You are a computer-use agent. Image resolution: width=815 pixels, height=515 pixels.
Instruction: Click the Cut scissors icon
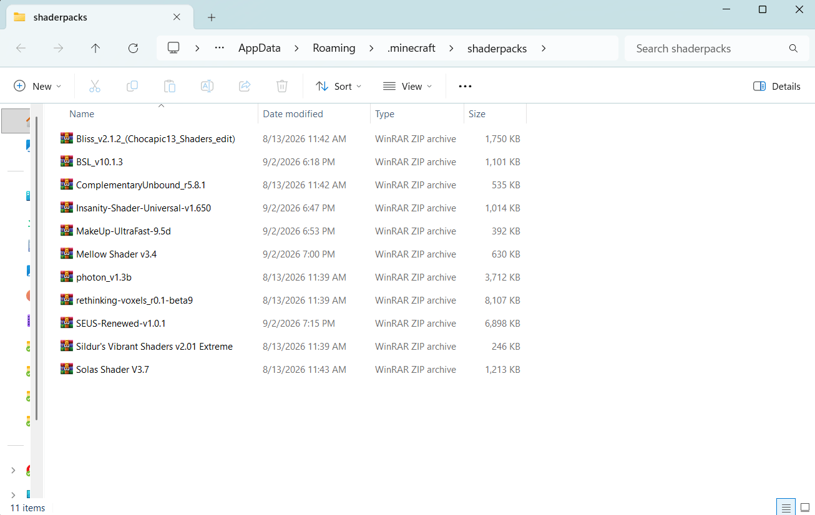[x=95, y=86]
